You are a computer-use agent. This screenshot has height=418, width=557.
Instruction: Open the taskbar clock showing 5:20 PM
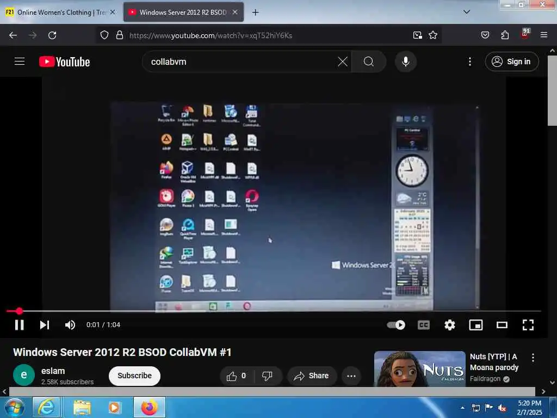(529, 408)
